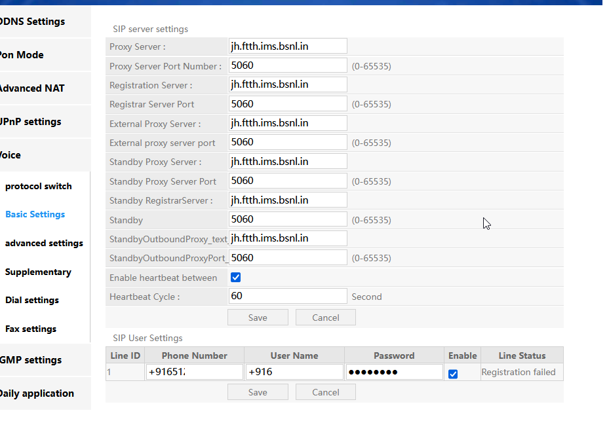The image size is (609, 438).
Task: Save the SIP server settings
Action: (x=258, y=318)
